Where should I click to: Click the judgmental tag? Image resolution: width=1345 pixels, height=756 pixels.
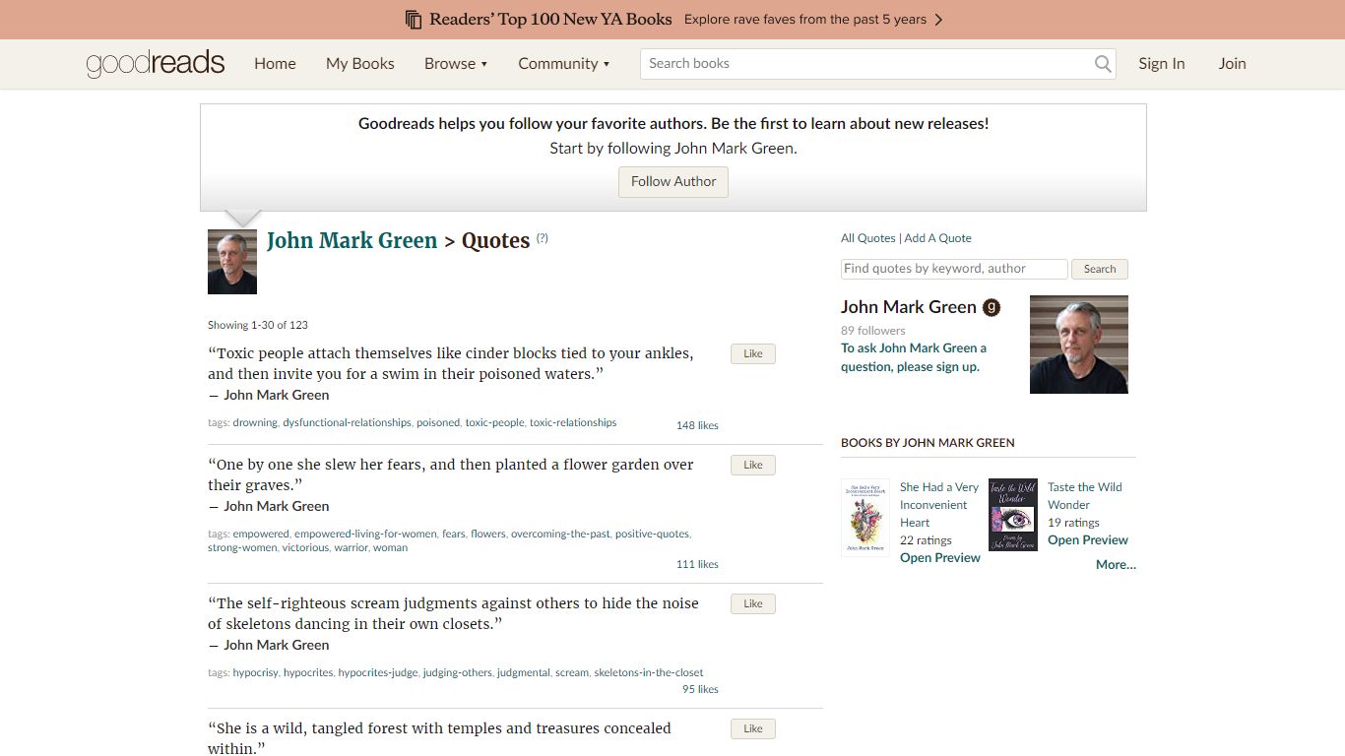pyautogui.click(x=524, y=672)
